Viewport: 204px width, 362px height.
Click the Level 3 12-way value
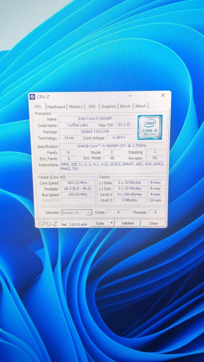156,200
